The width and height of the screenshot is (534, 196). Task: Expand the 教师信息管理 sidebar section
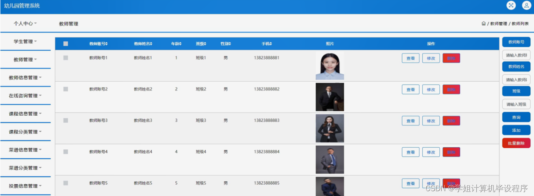[x=25, y=78]
